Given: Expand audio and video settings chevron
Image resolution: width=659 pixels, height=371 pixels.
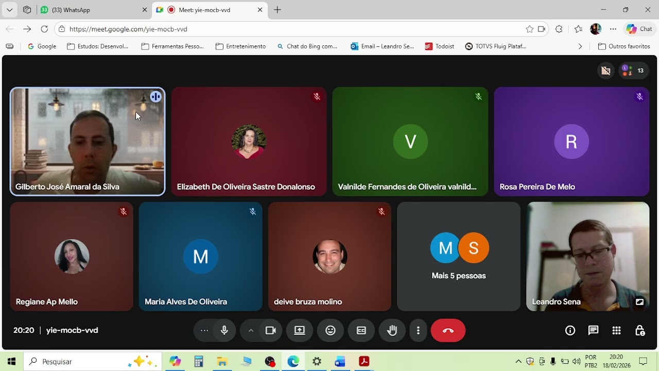Looking at the screenshot, I should coord(251,330).
